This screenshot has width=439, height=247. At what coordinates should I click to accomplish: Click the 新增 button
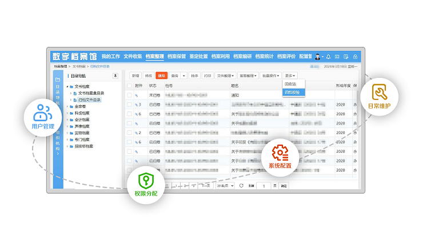click(135, 75)
